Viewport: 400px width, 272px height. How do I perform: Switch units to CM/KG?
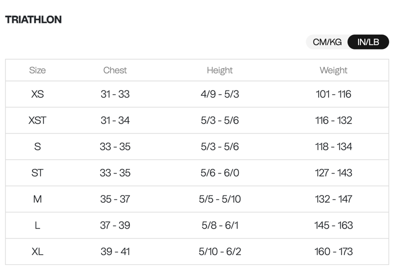click(x=327, y=42)
